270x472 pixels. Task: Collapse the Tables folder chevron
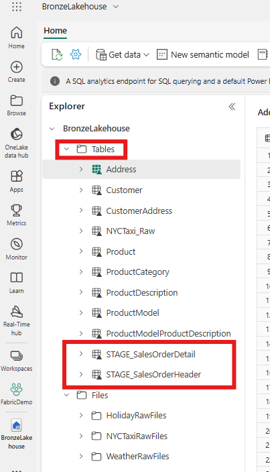67,149
